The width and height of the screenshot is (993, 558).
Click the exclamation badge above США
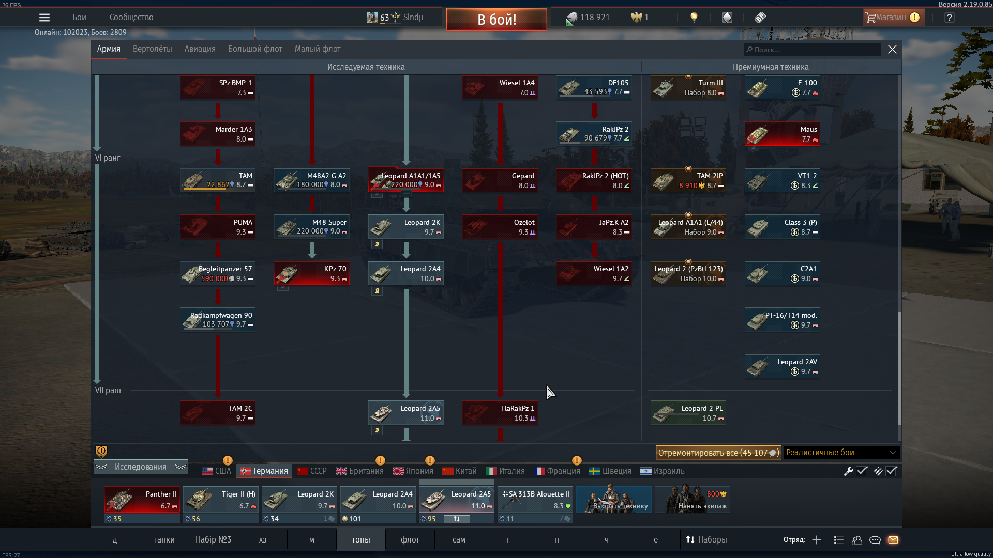coord(228,460)
